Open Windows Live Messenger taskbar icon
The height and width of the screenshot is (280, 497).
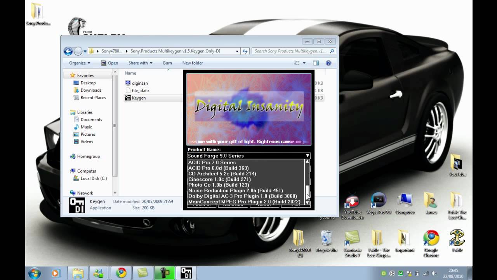click(x=99, y=273)
